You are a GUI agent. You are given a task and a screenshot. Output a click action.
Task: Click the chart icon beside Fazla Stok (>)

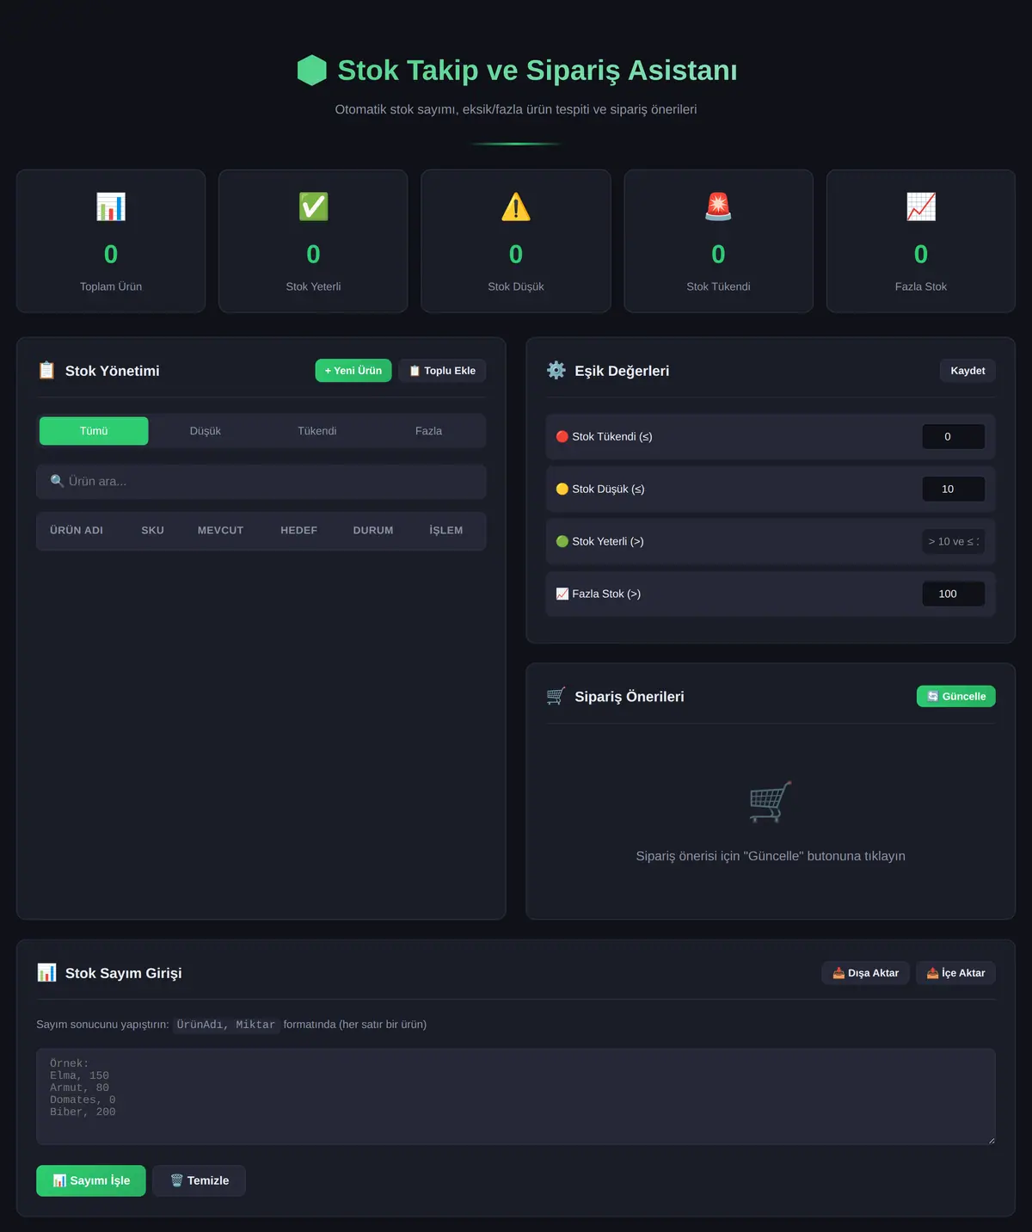(x=562, y=594)
